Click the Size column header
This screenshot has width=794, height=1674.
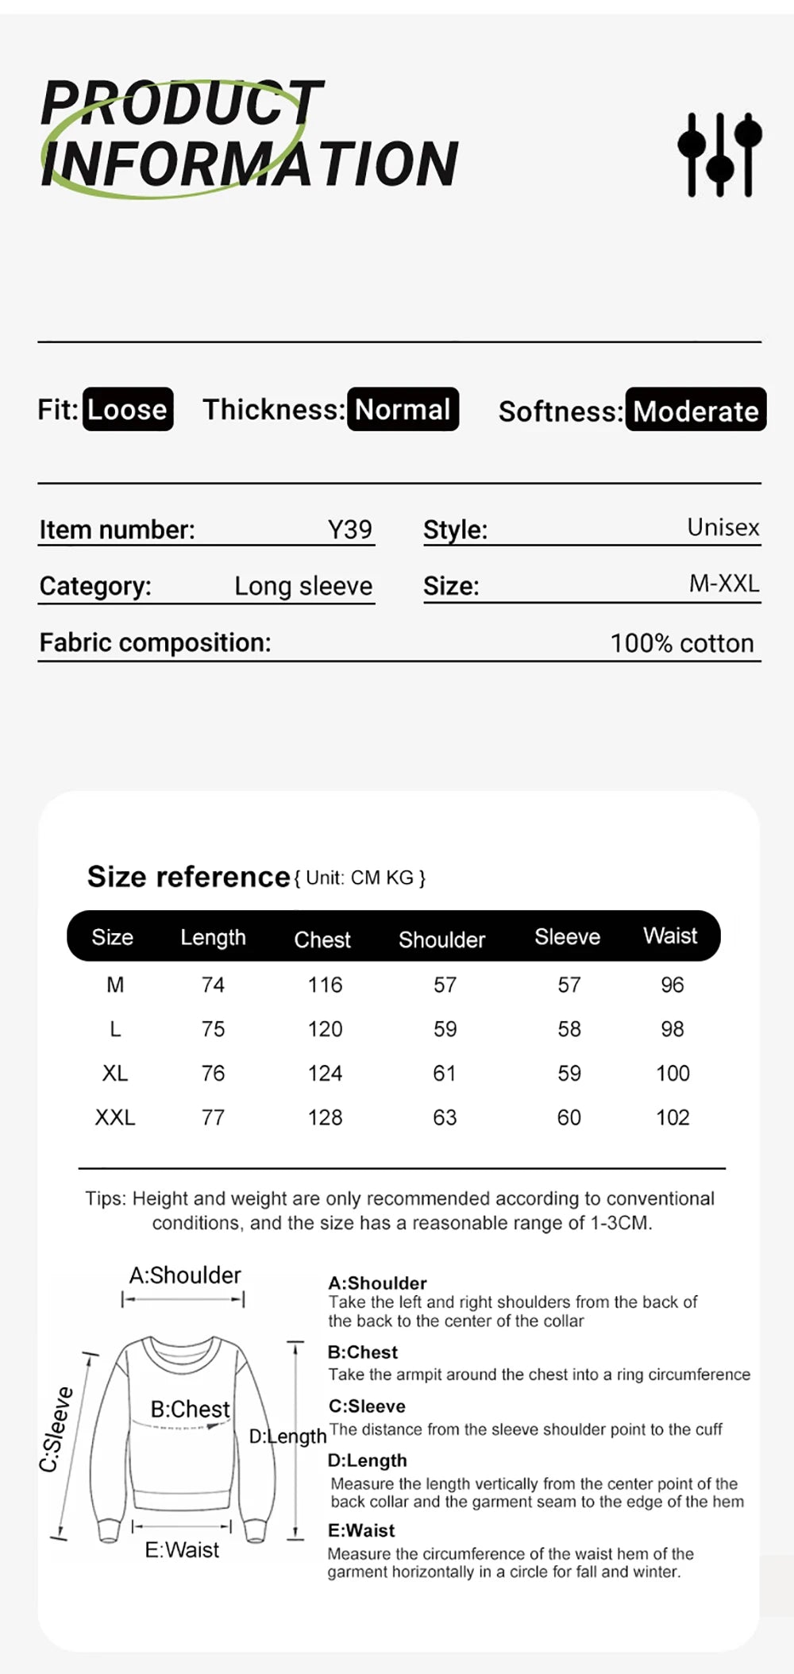pyautogui.click(x=112, y=937)
